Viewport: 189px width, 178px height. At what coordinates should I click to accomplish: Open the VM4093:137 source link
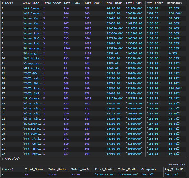pos(176,164)
